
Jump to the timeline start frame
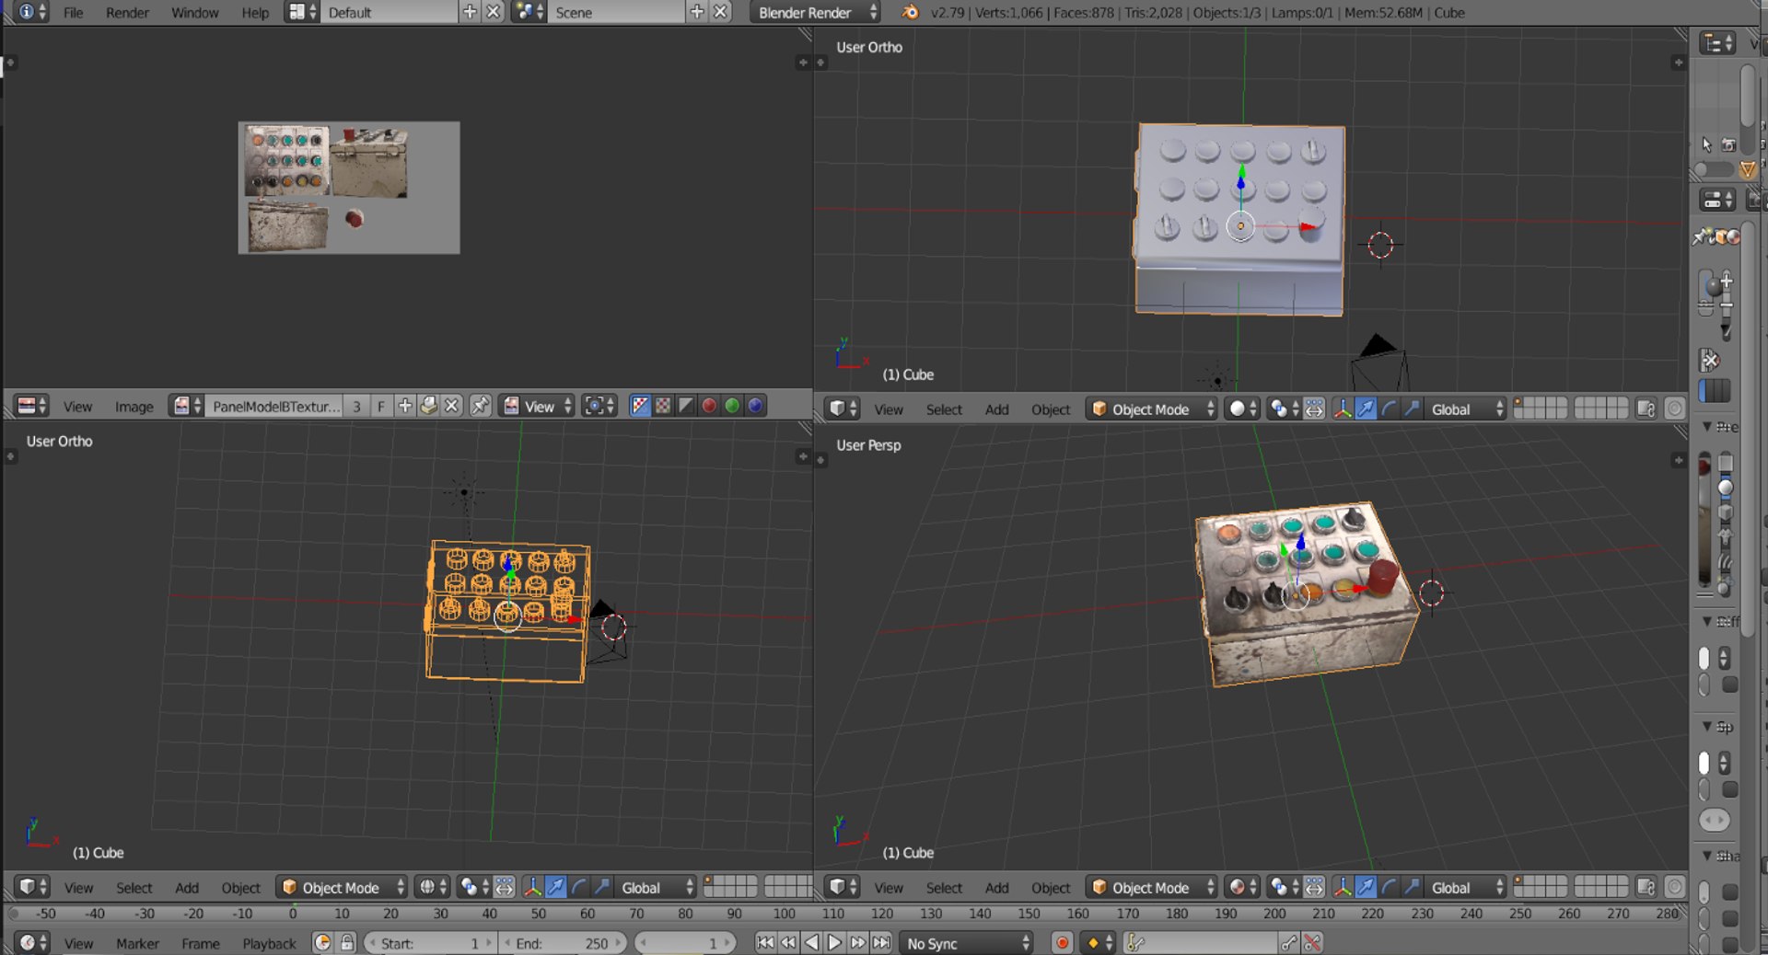coord(764,943)
